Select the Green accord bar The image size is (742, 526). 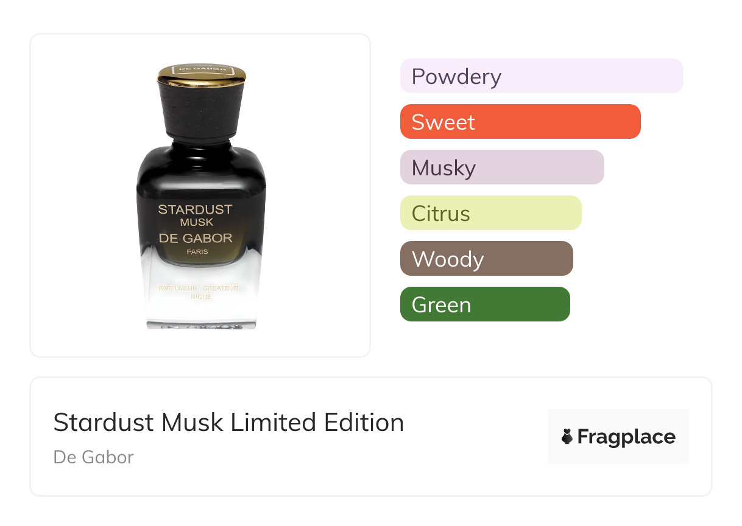[485, 304]
